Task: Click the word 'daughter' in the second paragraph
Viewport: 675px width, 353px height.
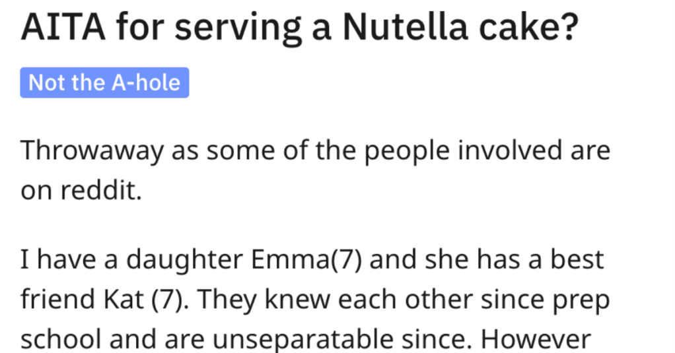Action: (185, 261)
